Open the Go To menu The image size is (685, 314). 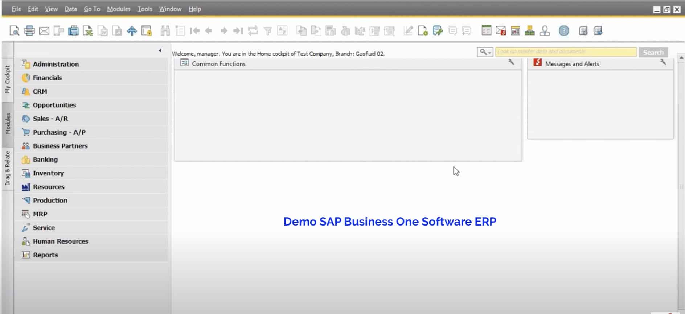point(92,9)
